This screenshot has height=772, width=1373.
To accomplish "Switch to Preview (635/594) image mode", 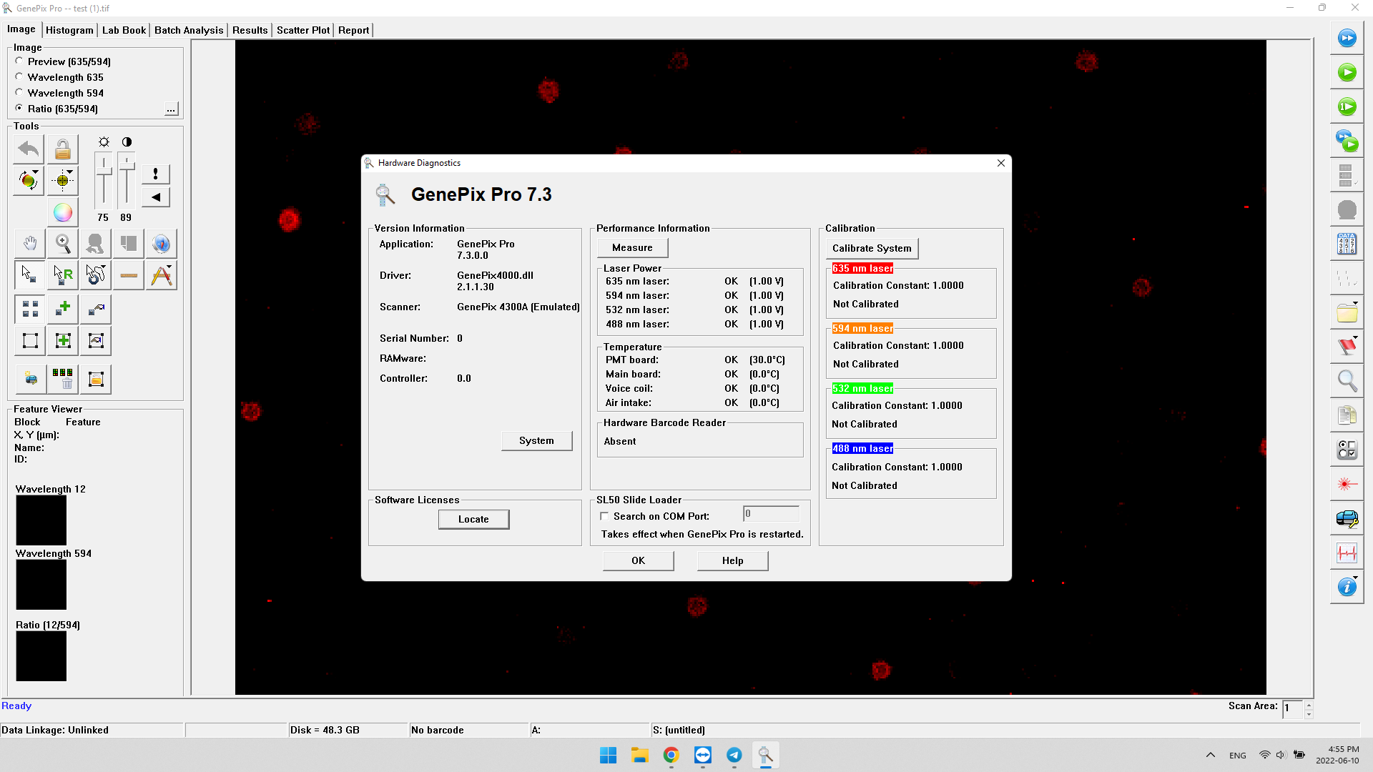I will (x=19, y=61).
